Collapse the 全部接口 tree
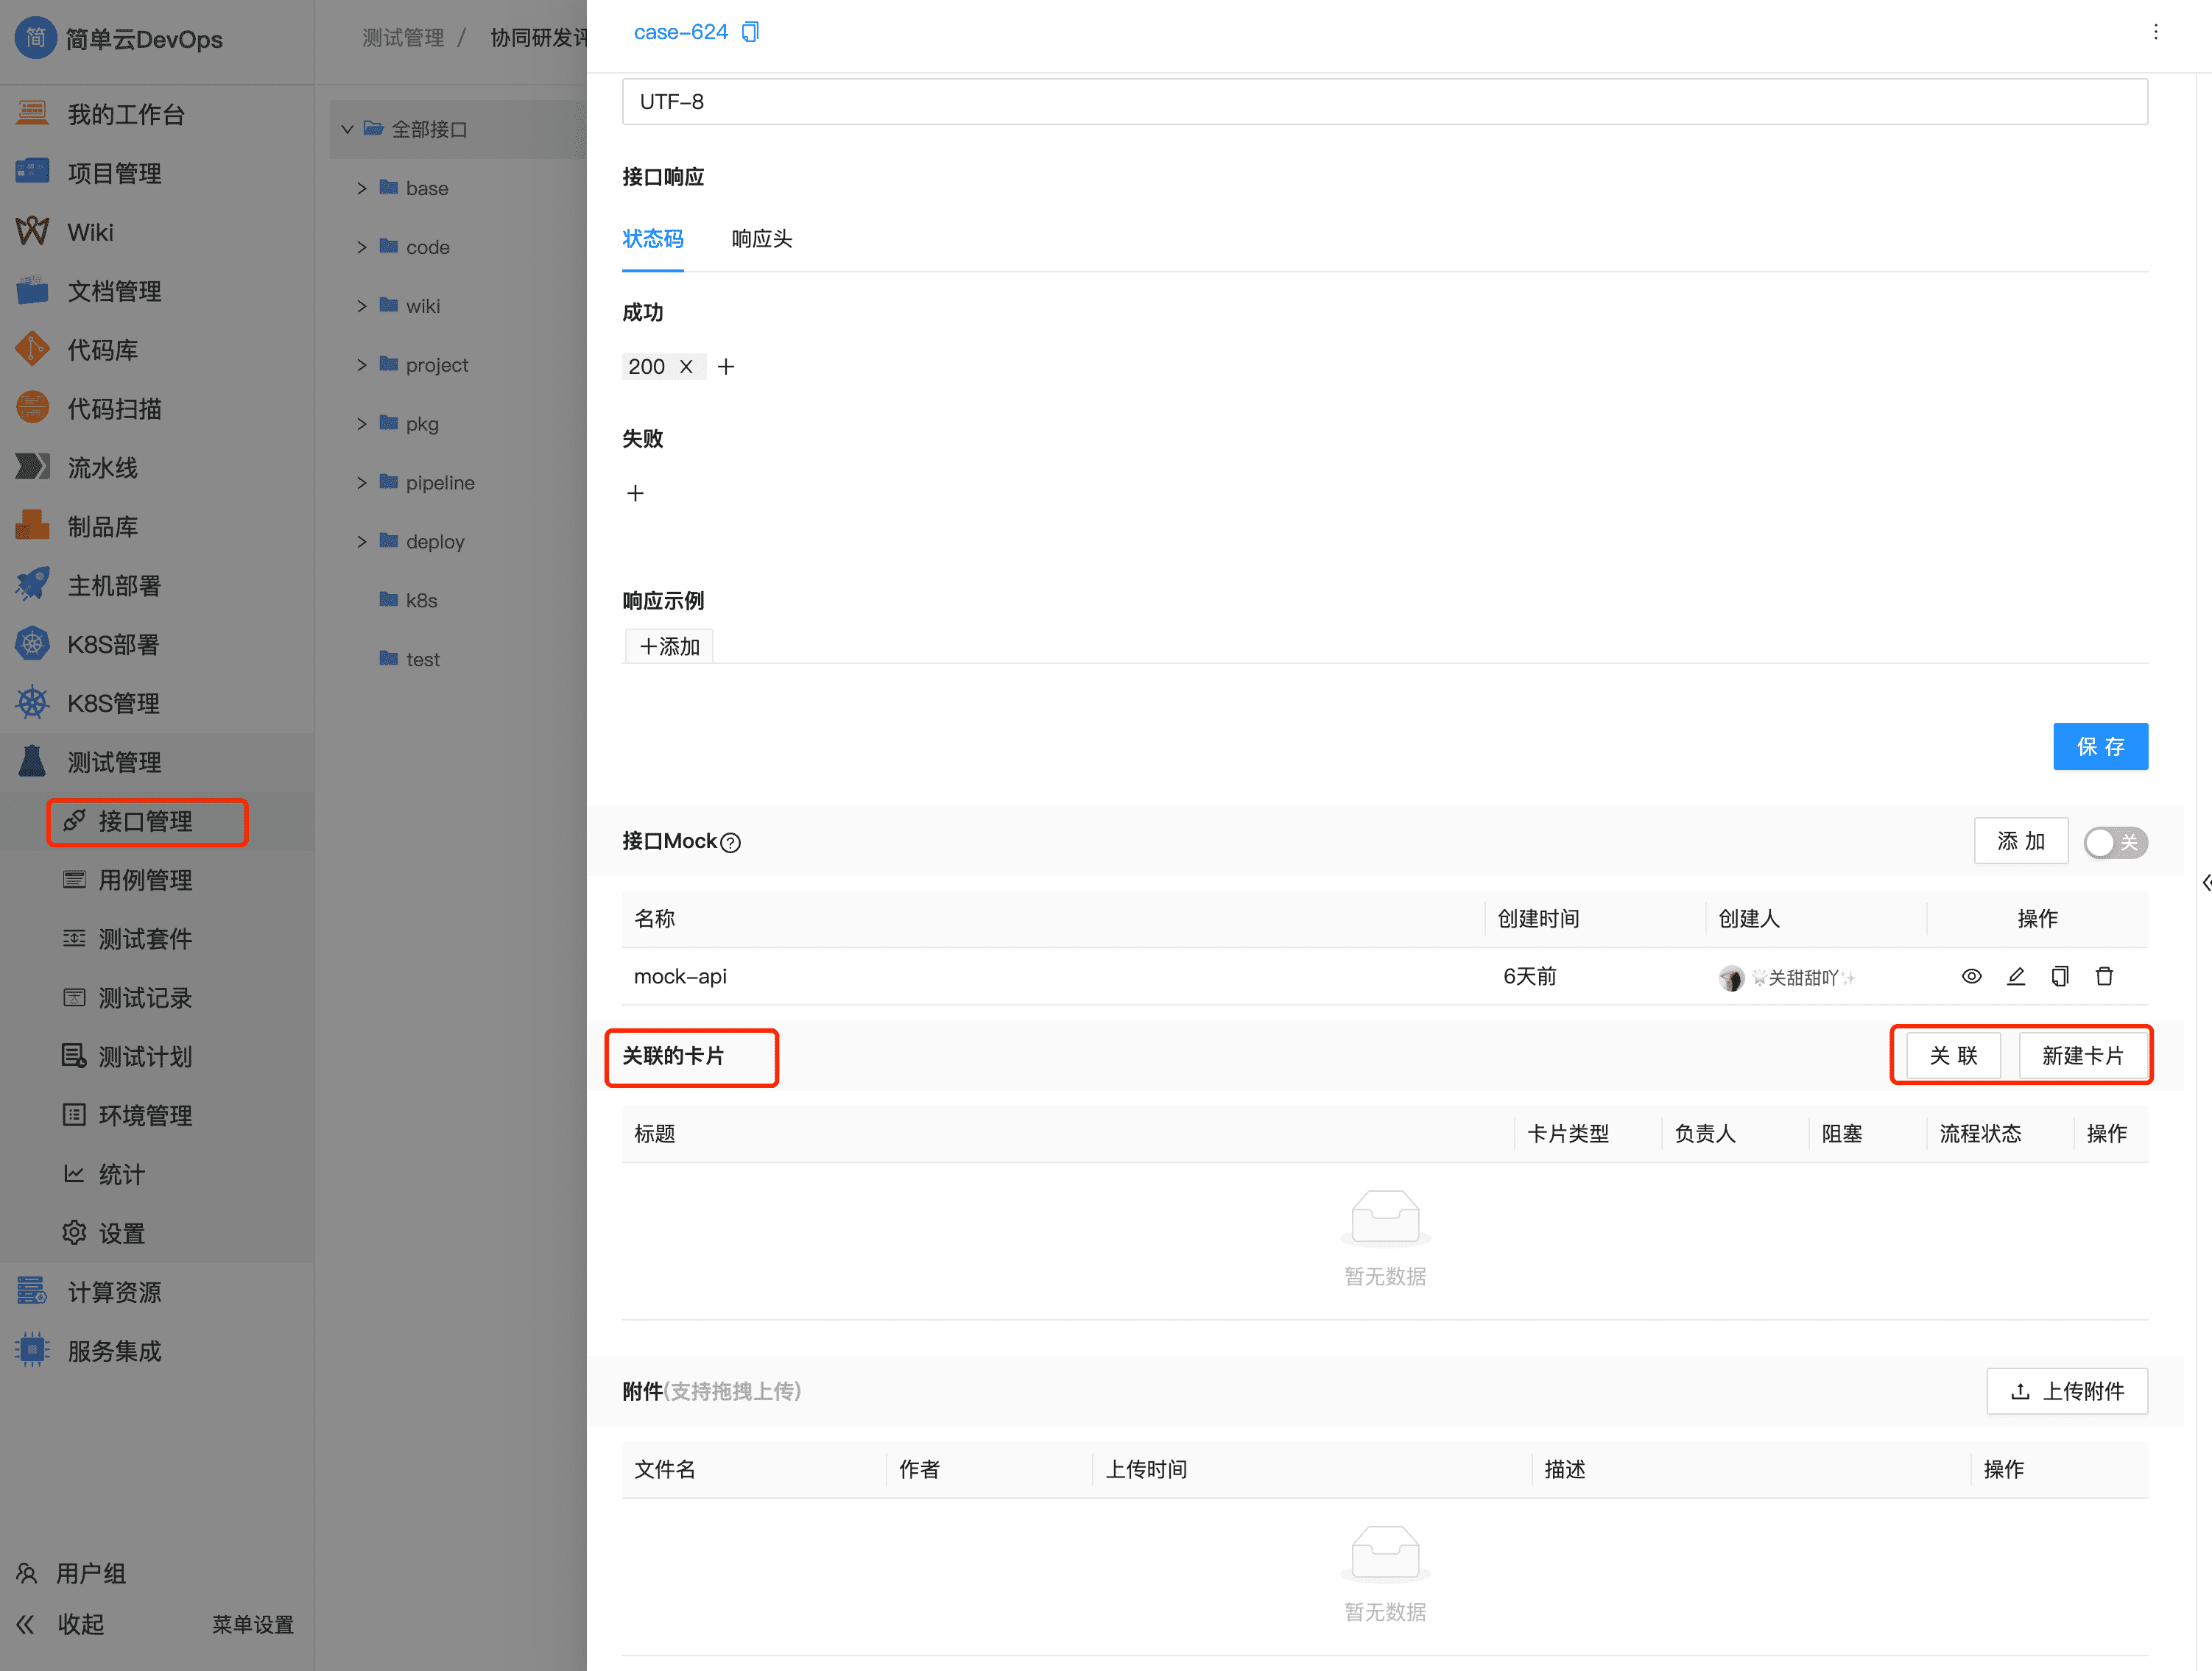The width and height of the screenshot is (2212, 1671). pyautogui.click(x=347, y=129)
